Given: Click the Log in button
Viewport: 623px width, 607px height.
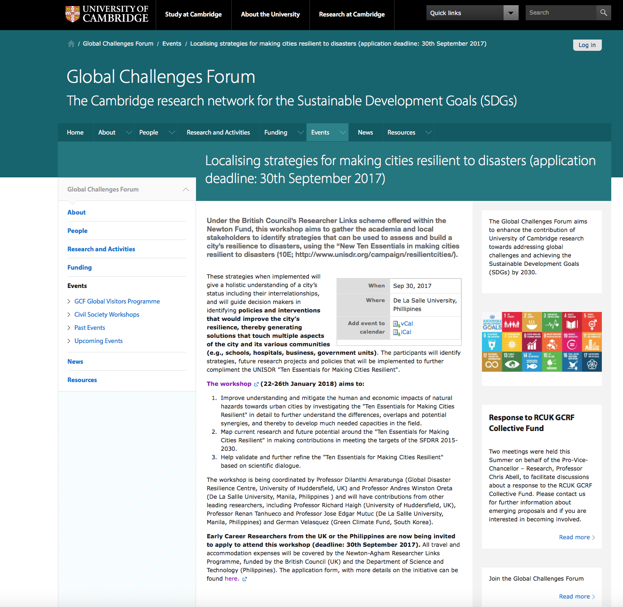Looking at the screenshot, I should [x=587, y=45].
